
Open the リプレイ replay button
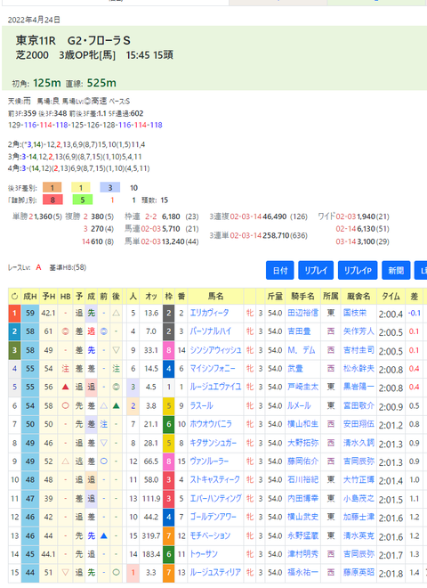point(316,270)
